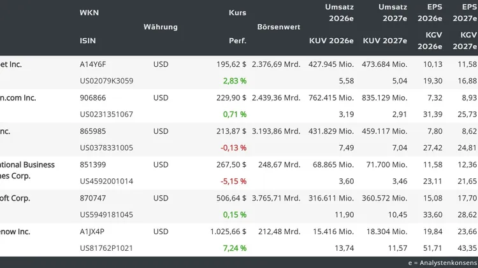Click the performance value 0,71 %
Viewport: 478px width, 268px height.
(235, 115)
